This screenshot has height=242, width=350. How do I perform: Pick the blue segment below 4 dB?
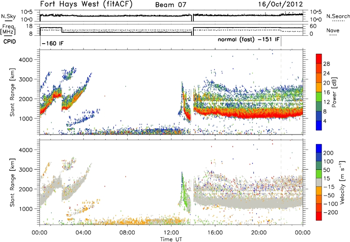pos(319,126)
